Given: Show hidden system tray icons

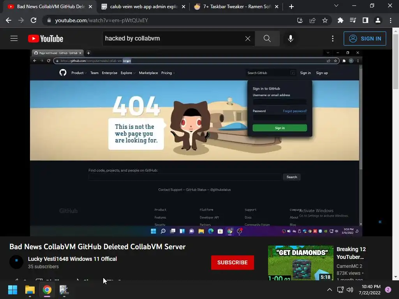Looking at the screenshot, I should [329, 290].
